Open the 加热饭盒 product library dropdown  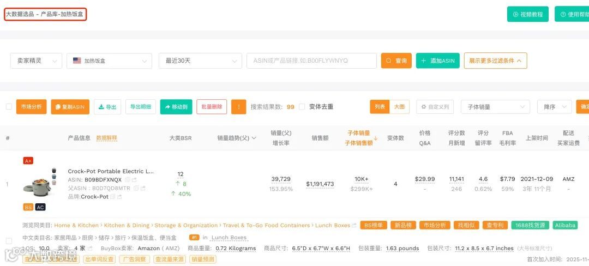[x=109, y=61]
